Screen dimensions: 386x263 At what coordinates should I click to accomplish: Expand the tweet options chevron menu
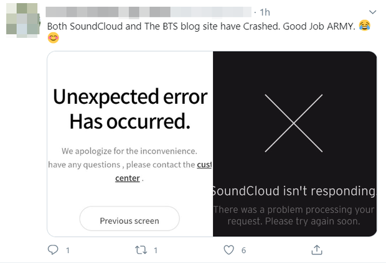[373, 12]
